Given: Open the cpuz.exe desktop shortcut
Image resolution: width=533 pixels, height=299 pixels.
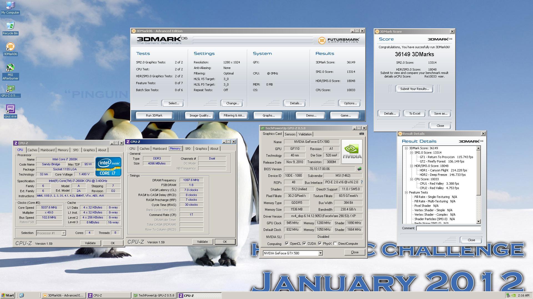Looking at the screenshot, I should pyautogui.click(x=10, y=111).
